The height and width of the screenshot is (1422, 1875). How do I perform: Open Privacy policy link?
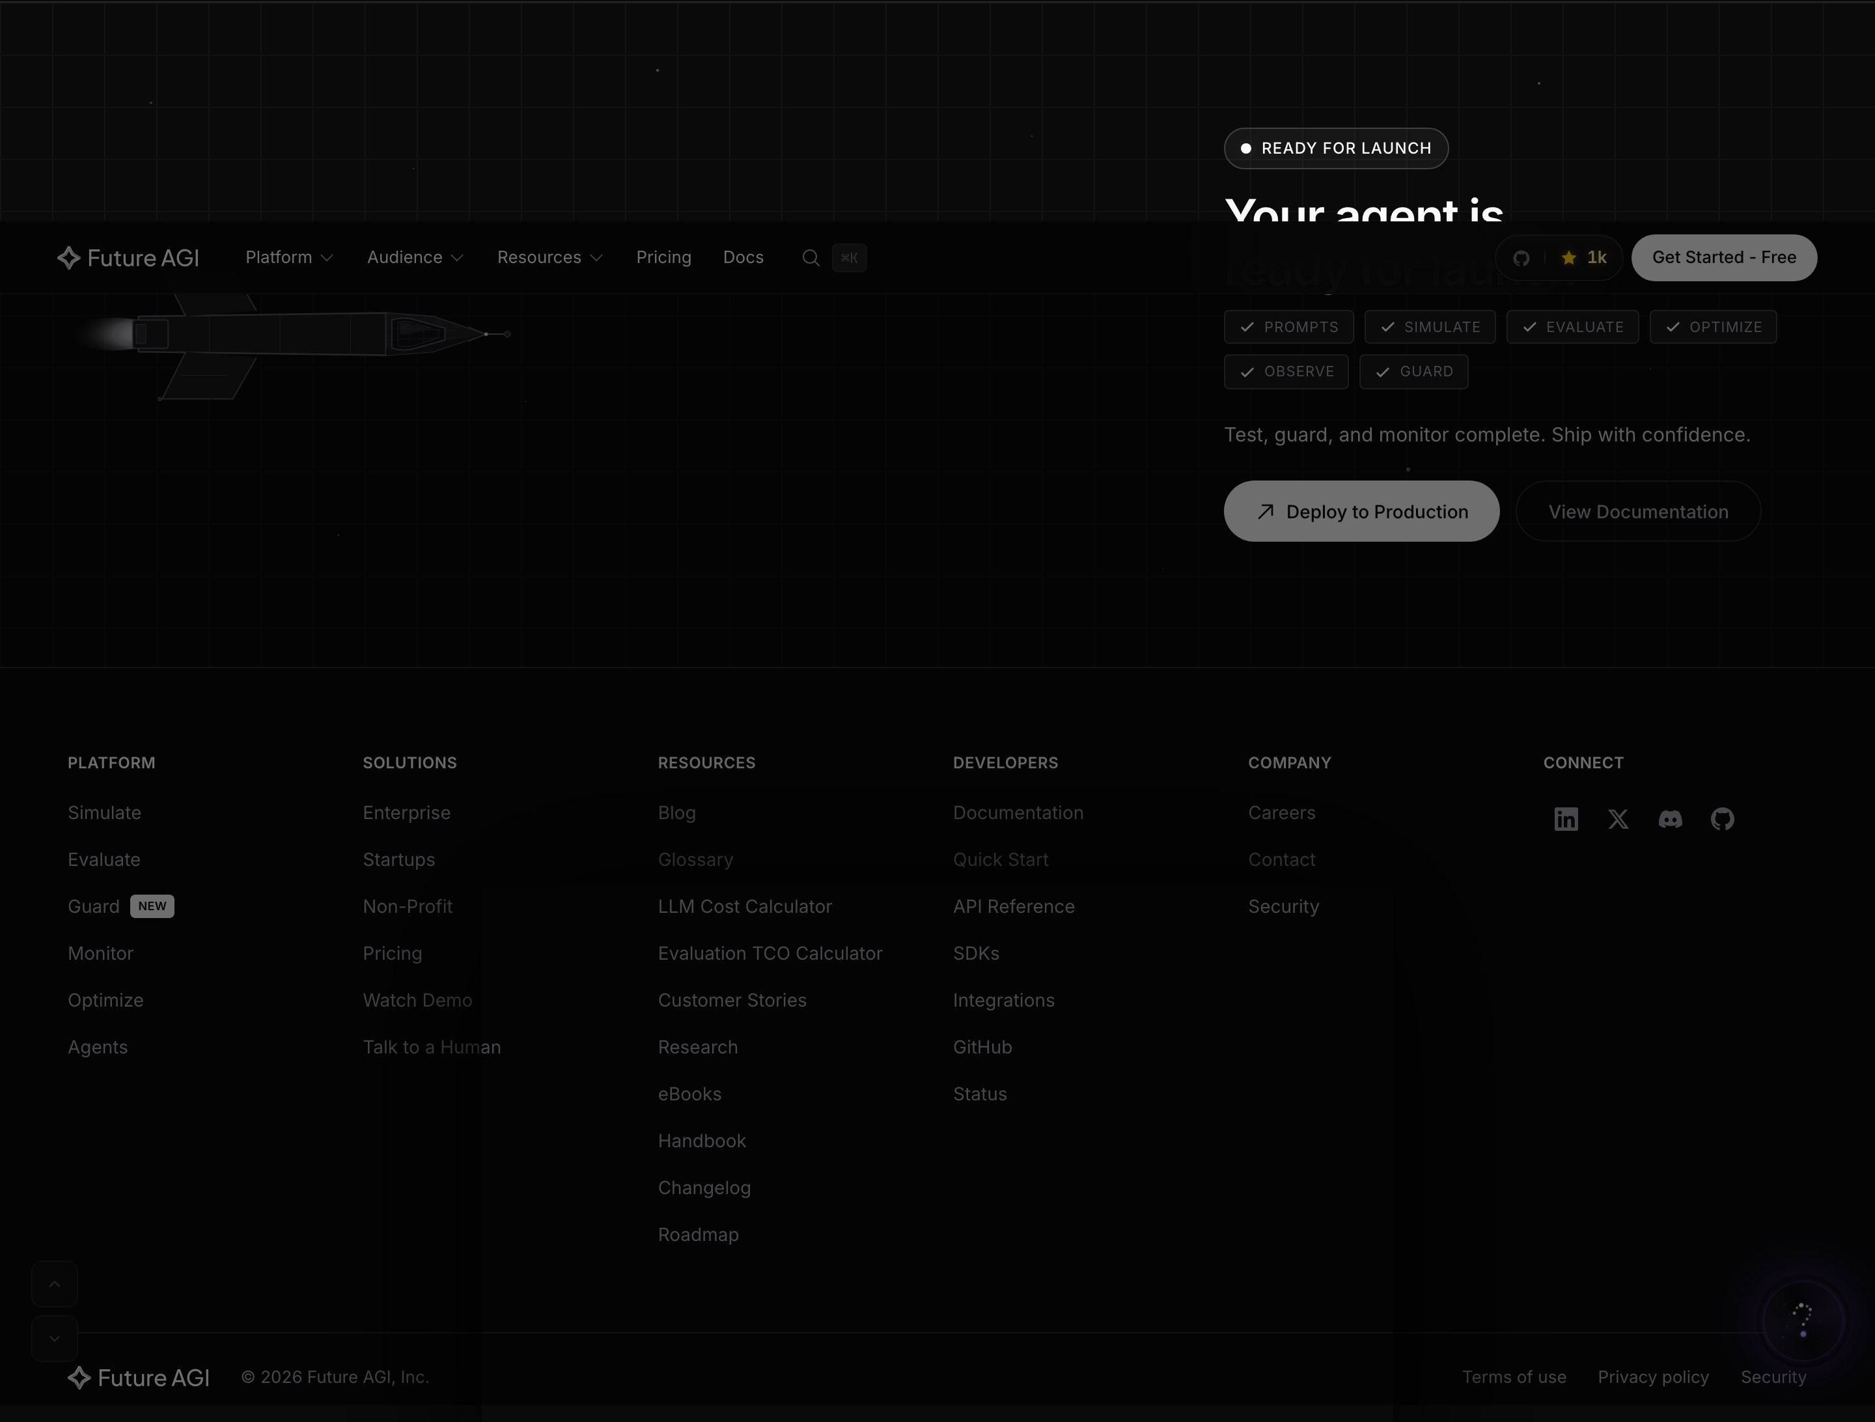tap(1654, 1377)
